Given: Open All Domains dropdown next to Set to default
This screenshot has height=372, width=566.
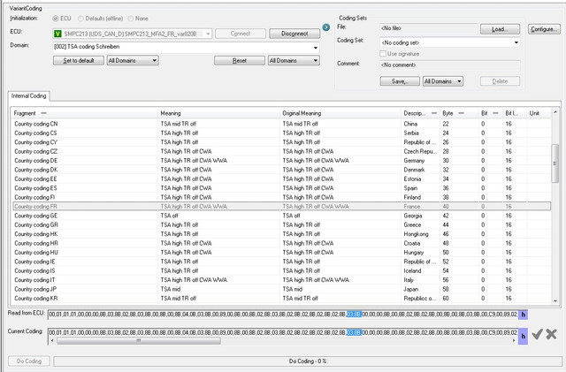Looking at the screenshot, I should 133,60.
